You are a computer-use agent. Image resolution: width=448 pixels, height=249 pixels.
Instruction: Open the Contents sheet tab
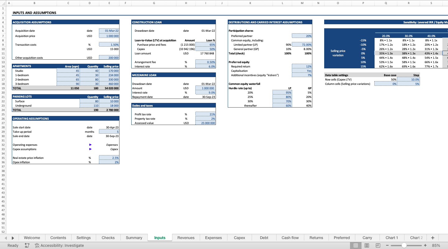[x=58, y=238]
